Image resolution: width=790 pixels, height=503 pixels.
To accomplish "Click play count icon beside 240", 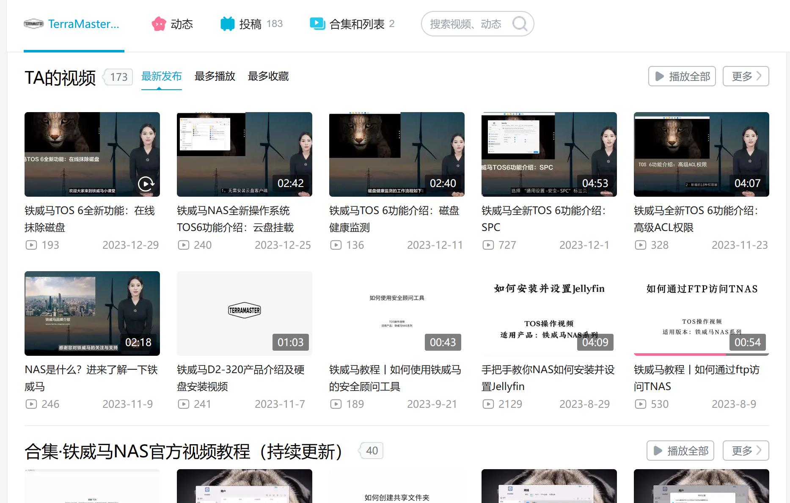I will tap(184, 245).
